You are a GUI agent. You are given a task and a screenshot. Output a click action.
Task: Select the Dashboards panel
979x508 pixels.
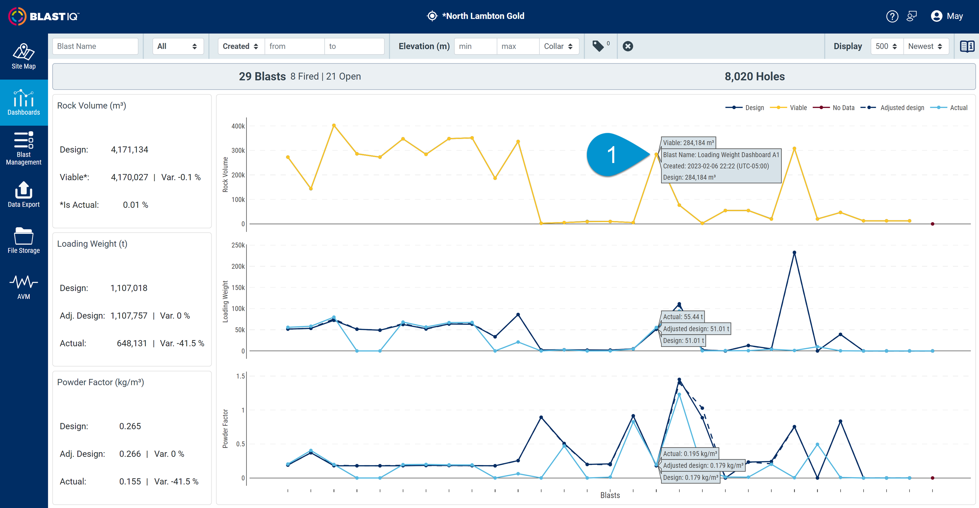click(x=24, y=103)
